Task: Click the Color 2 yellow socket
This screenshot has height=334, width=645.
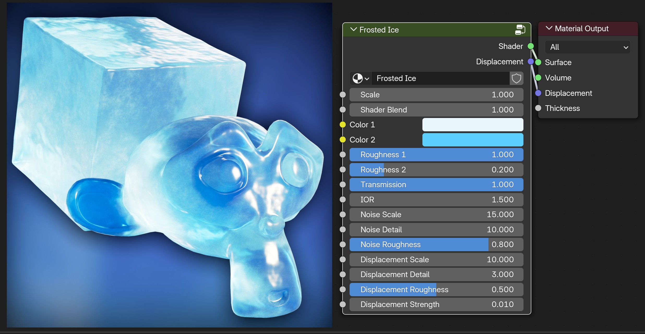Action: 343,140
